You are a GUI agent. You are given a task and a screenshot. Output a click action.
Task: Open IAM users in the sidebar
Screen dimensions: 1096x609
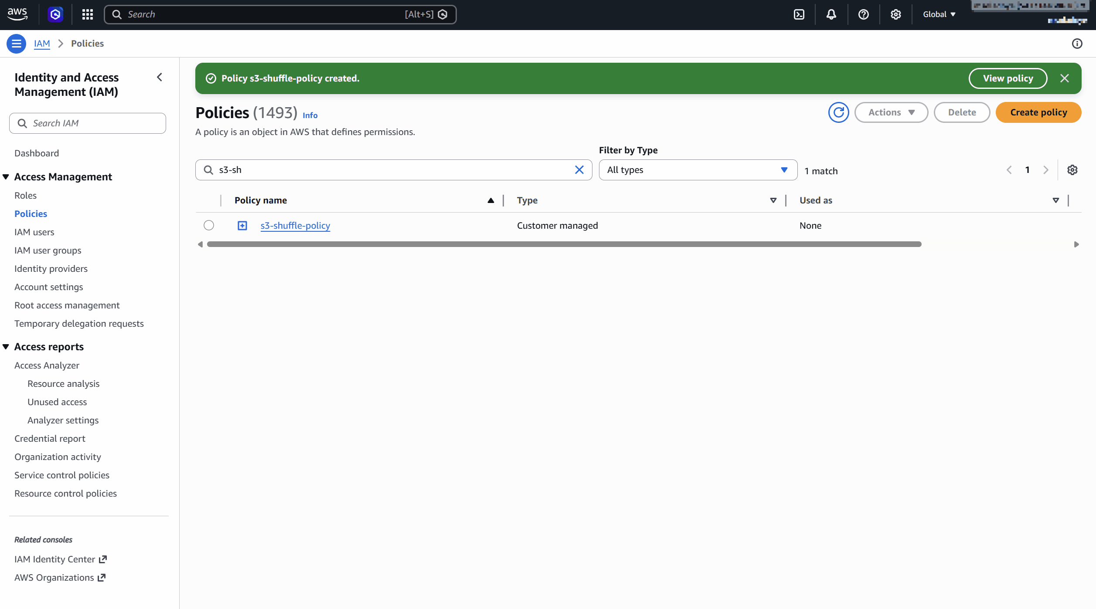point(34,232)
